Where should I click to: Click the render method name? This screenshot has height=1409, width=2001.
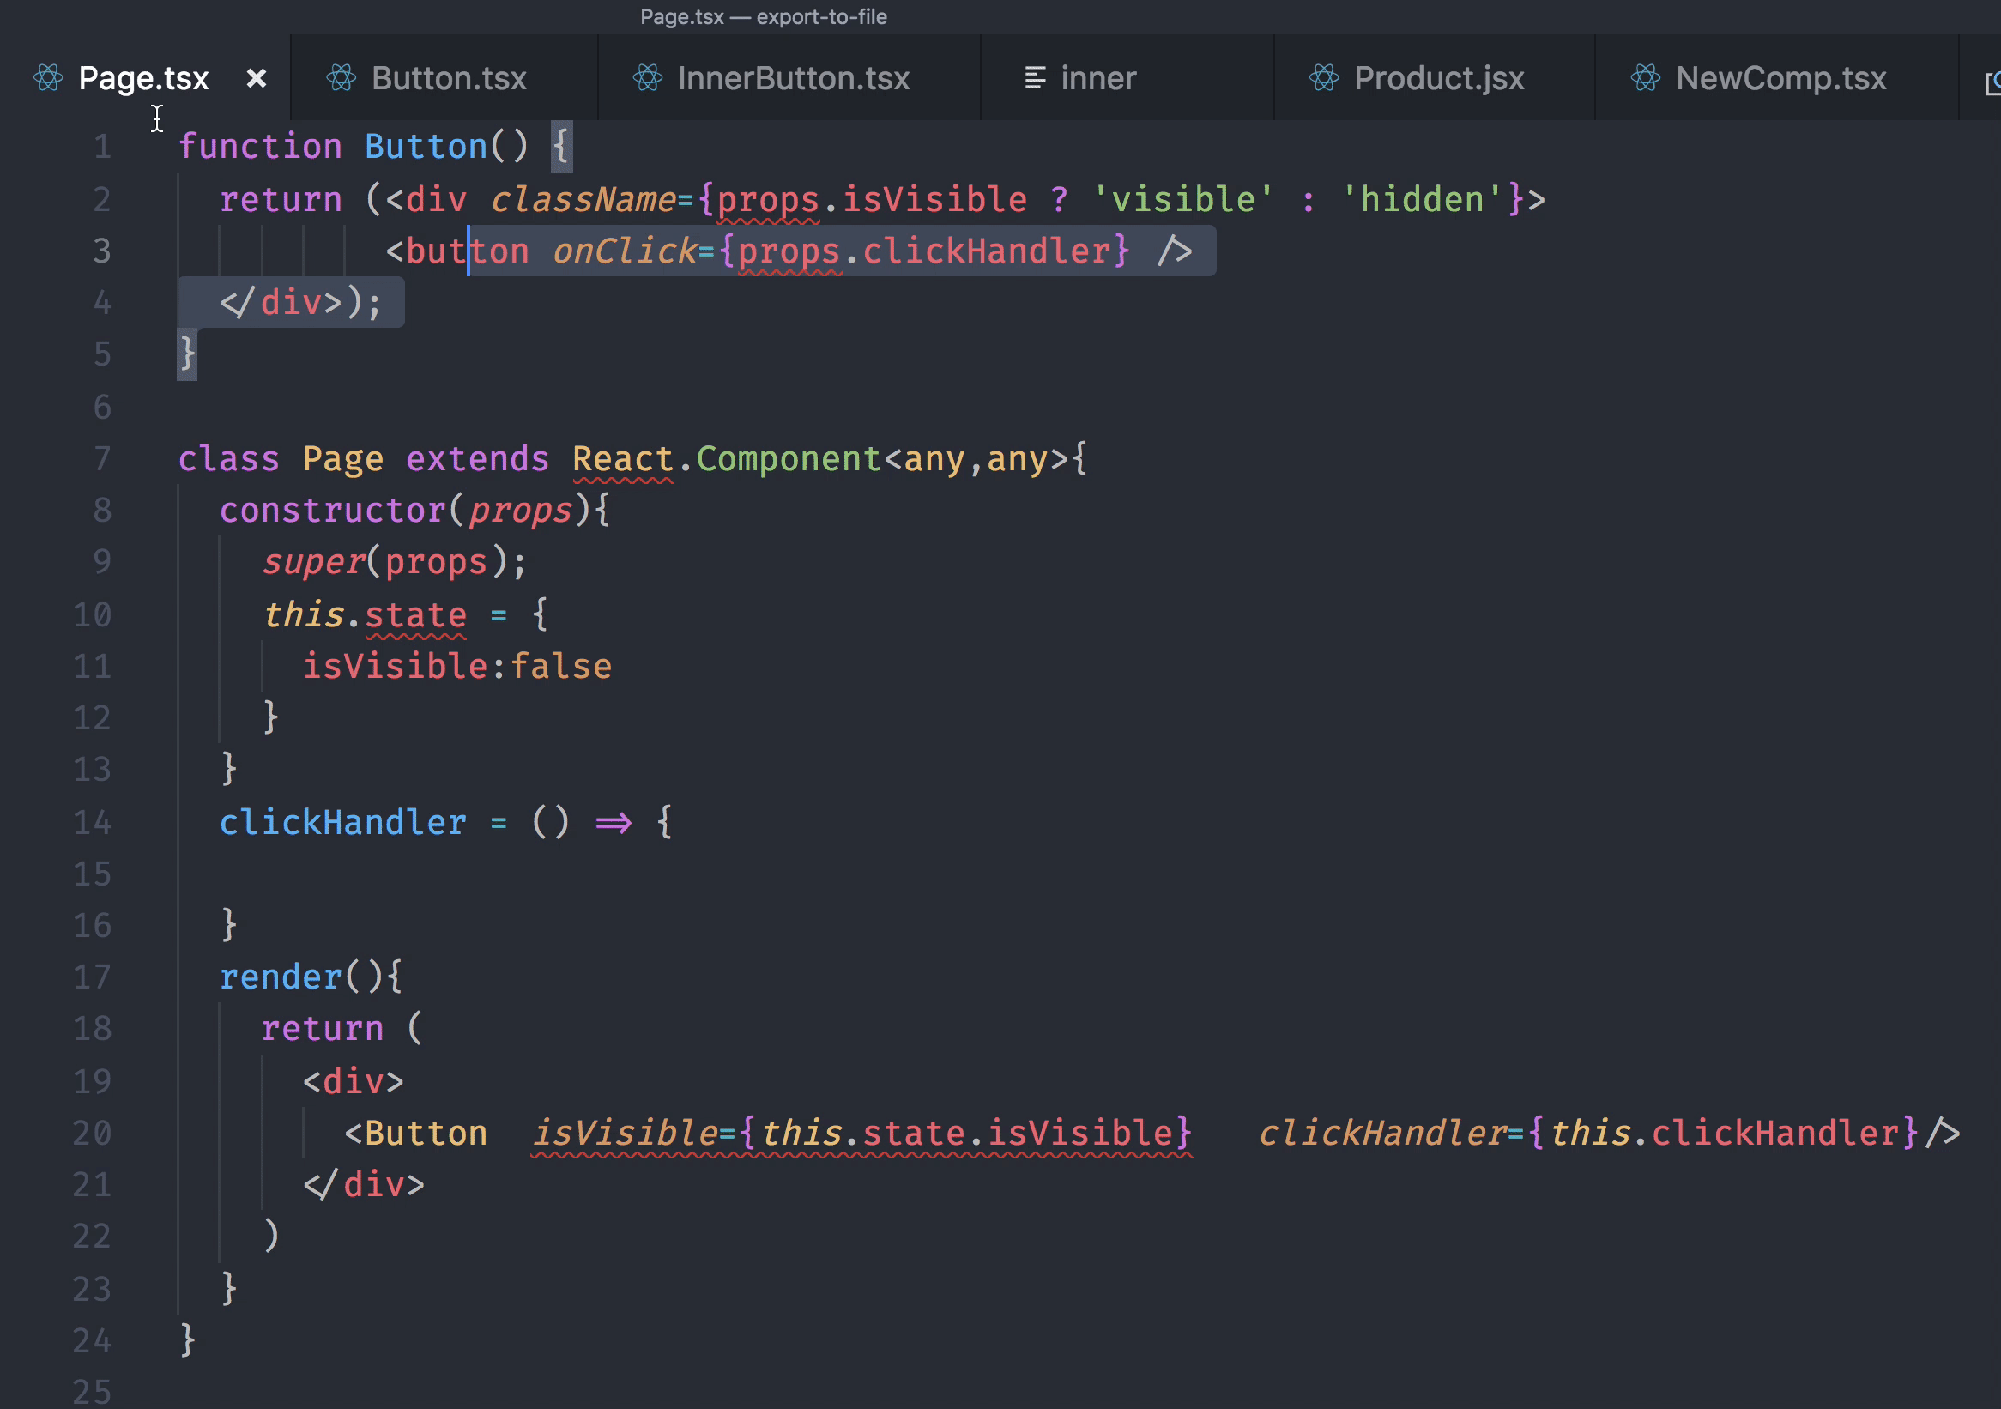(x=280, y=977)
